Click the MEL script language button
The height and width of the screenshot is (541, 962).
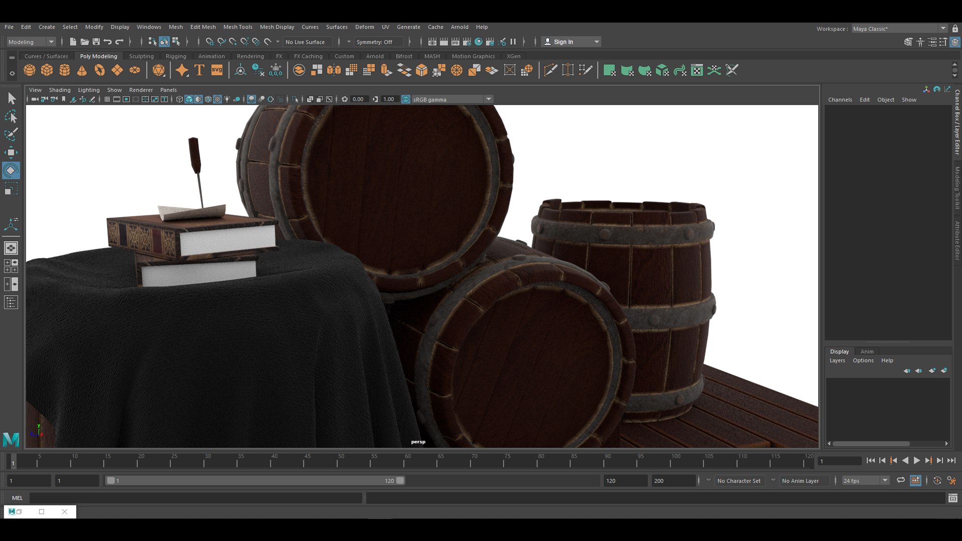pyautogui.click(x=18, y=498)
